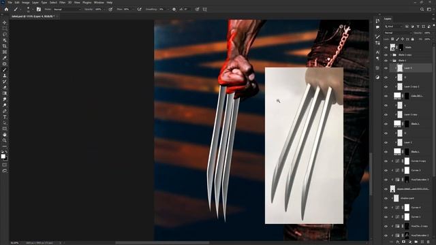The width and height of the screenshot is (436, 245).
Task: Add a layer mask from Layers footer
Action: (403, 242)
